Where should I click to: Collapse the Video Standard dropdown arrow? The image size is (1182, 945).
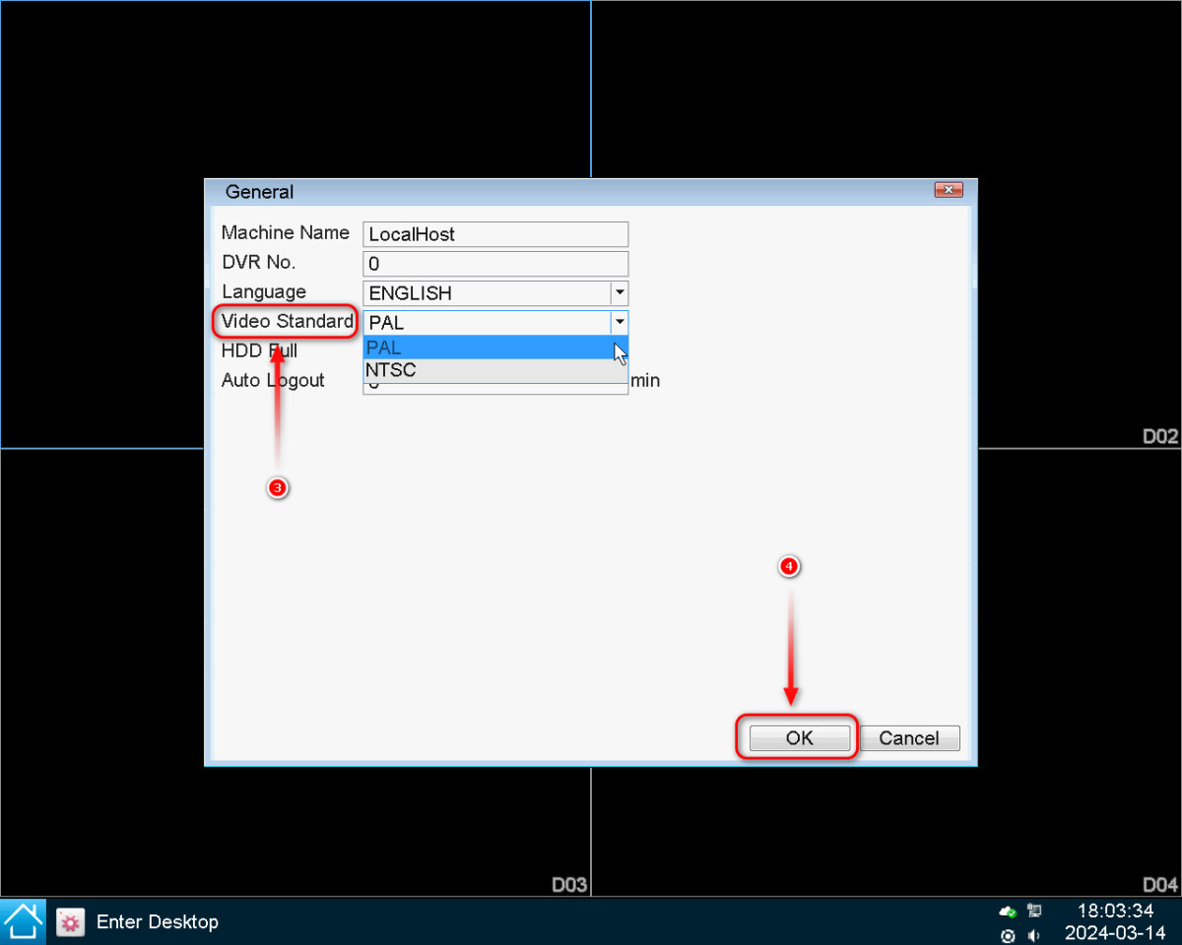pyautogui.click(x=619, y=322)
